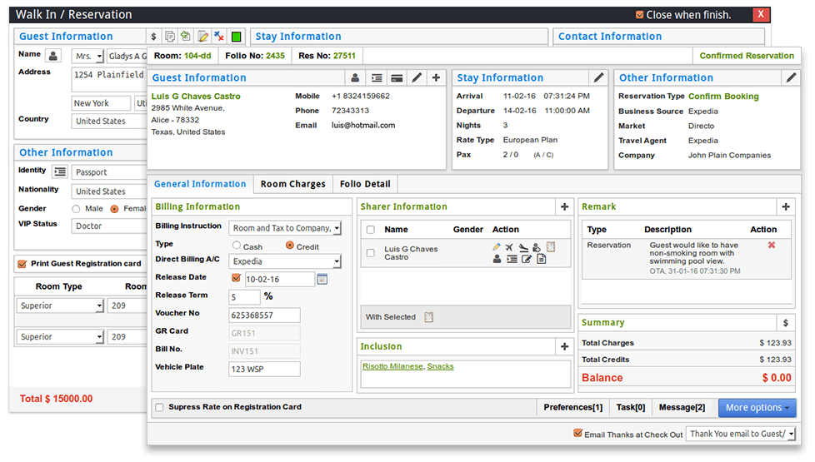Click guest profile icon in reservation Guest Information header
This screenshot has height=462, width=815.
click(355, 78)
